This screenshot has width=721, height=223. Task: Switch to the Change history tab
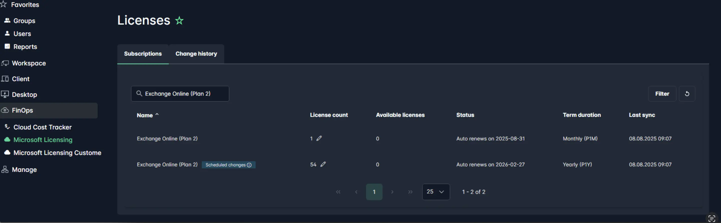tap(196, 54)
